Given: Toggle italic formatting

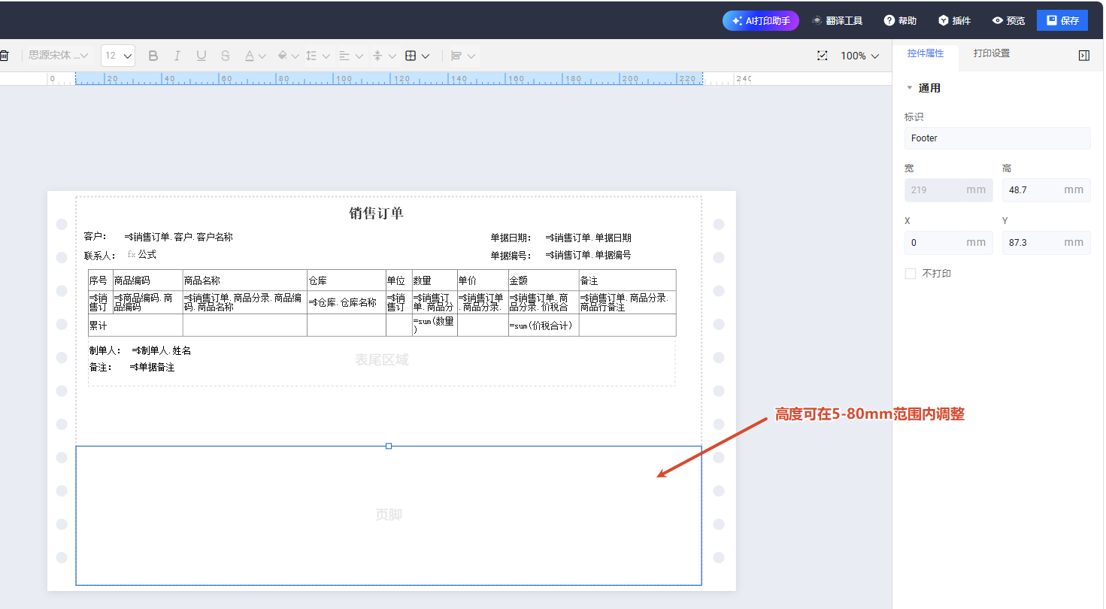Looking at the screenshot, I should click(x=177, y=56).
